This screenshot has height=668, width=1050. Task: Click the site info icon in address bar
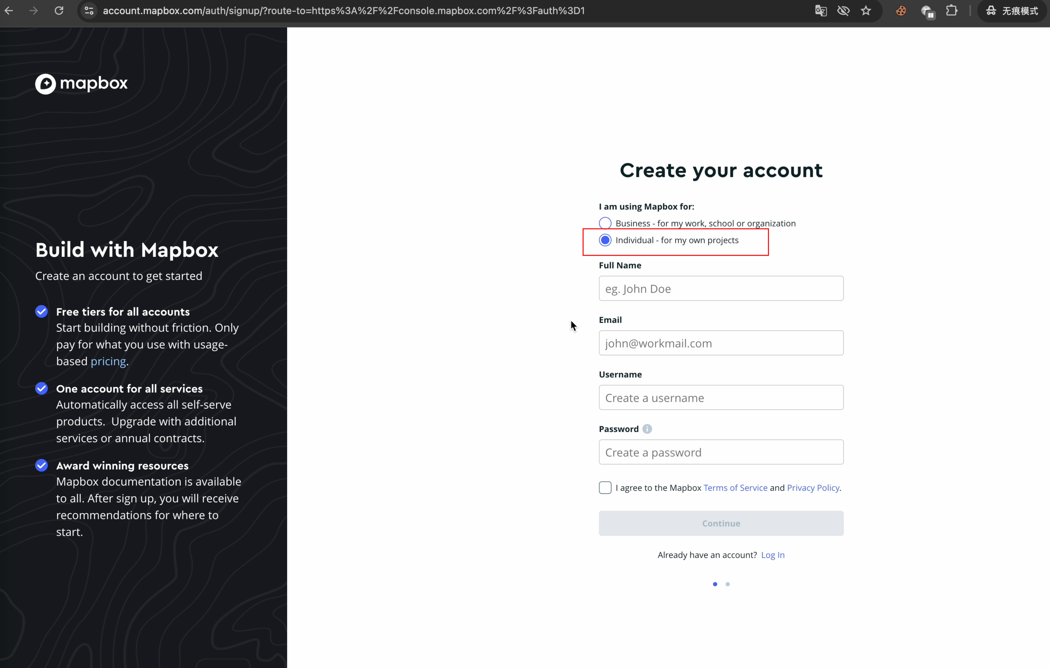tap(89, 11)
